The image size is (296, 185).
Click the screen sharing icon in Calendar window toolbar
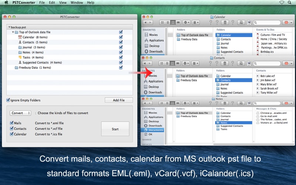click(241, 23)
